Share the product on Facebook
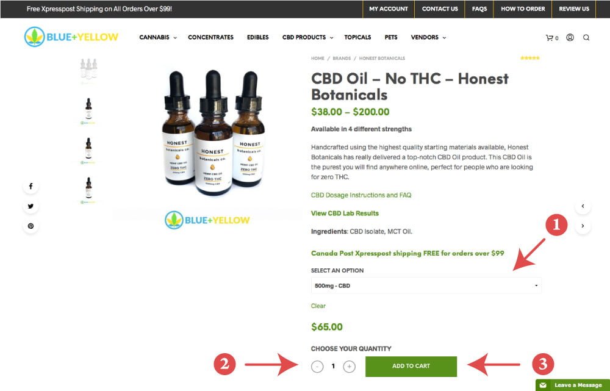 click(x=30, y=187)
